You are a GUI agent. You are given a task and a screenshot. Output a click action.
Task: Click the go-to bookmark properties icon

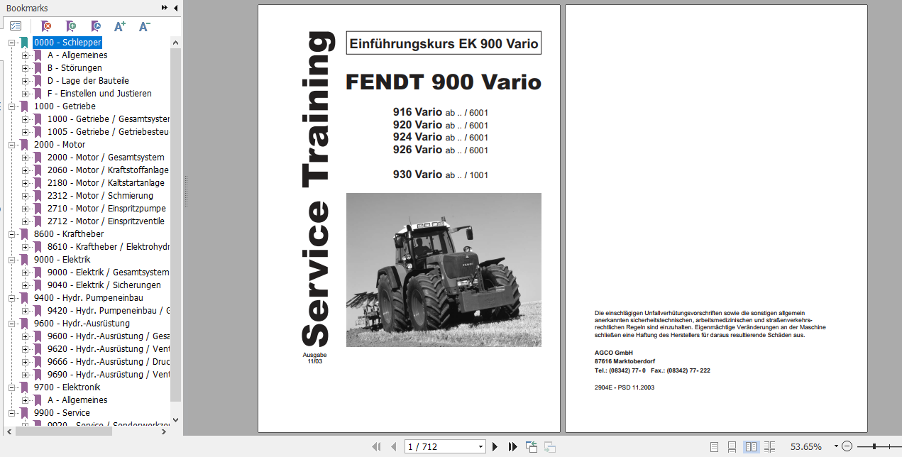tap(95, 26)
